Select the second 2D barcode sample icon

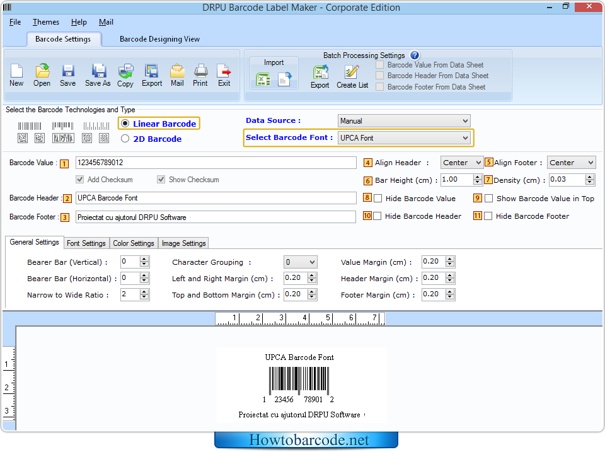tap(40, 138)
